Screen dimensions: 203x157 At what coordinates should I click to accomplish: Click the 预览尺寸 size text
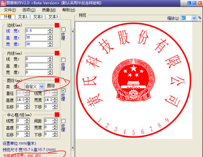29,150
